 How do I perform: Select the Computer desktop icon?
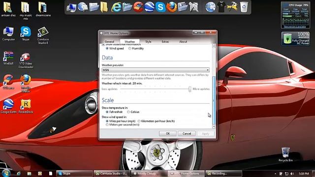(x=8, y=34)
